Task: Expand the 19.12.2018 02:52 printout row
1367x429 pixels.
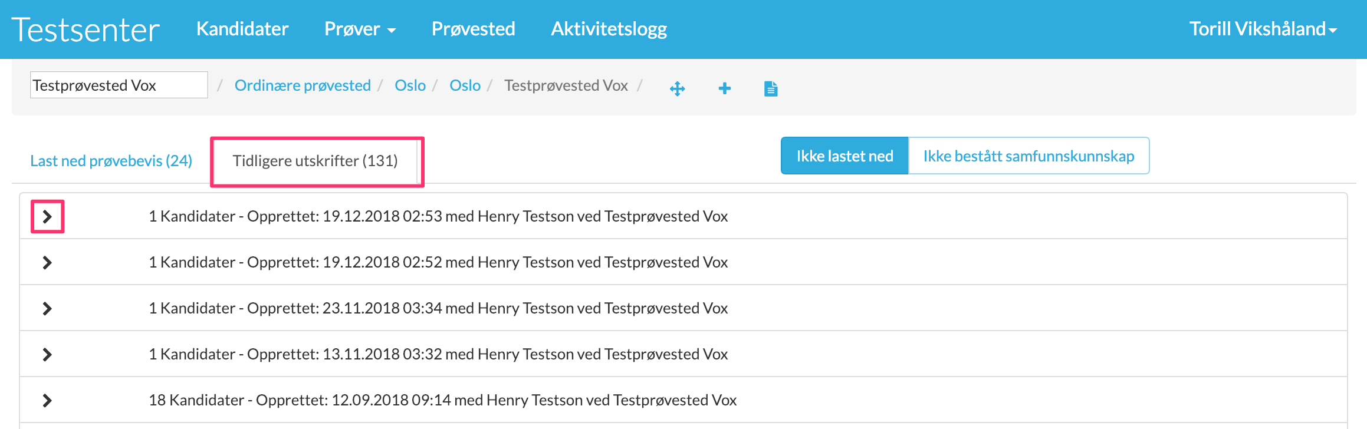Action: [47, 263]
